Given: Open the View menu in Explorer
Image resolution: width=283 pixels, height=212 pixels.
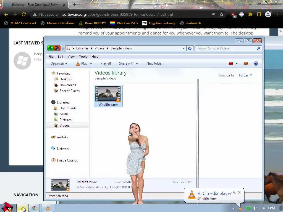Looking at the screenshot, I should [x=71, y=56].
